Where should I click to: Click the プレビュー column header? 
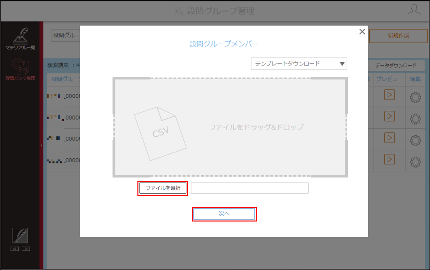[389, 79]
